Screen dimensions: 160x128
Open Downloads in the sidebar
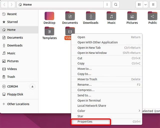[19, 45]
